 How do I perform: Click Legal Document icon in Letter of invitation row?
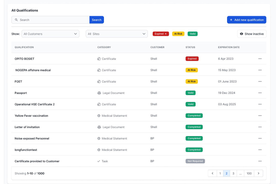click(x=99, y=127)
